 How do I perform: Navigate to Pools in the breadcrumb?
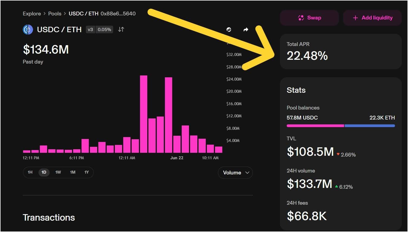pos(55,14)
